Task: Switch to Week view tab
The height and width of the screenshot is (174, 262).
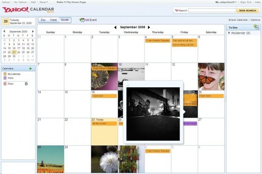Action: coord(53,20)
